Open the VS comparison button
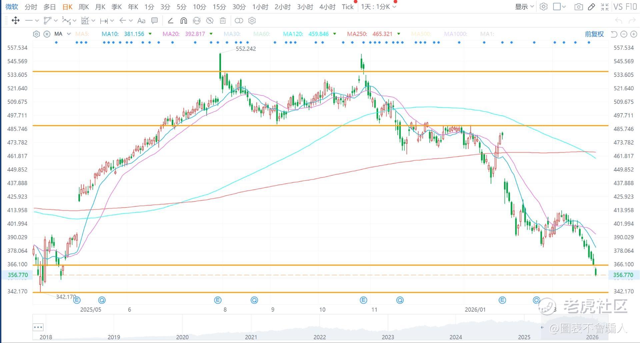The width and height of the screenshot is (640, 343). (x=618, y=7)
